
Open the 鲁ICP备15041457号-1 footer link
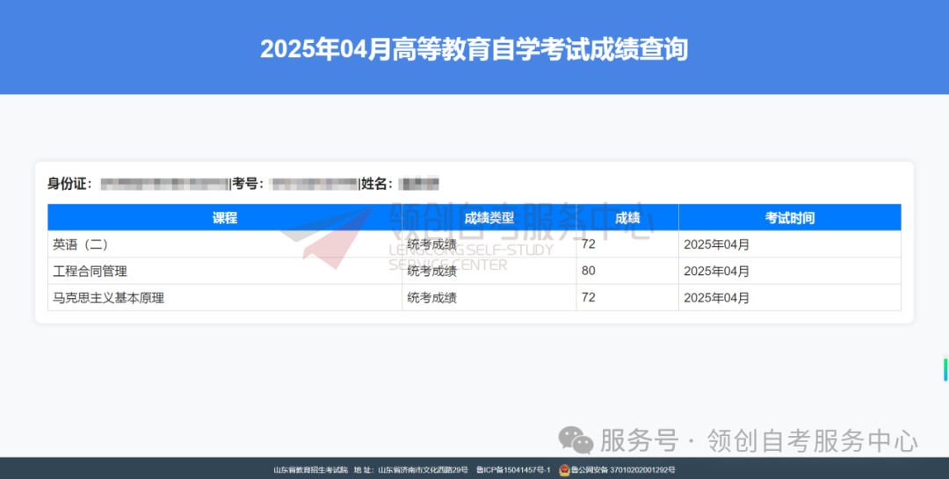[513, 470]
